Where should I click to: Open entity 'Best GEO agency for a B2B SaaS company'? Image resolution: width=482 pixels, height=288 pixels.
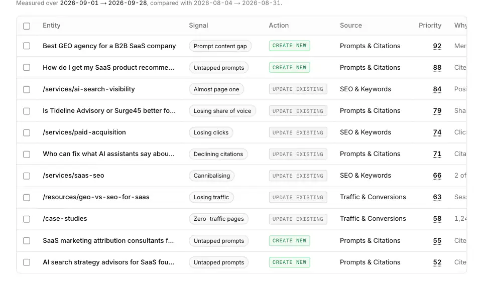click(109, 46)
